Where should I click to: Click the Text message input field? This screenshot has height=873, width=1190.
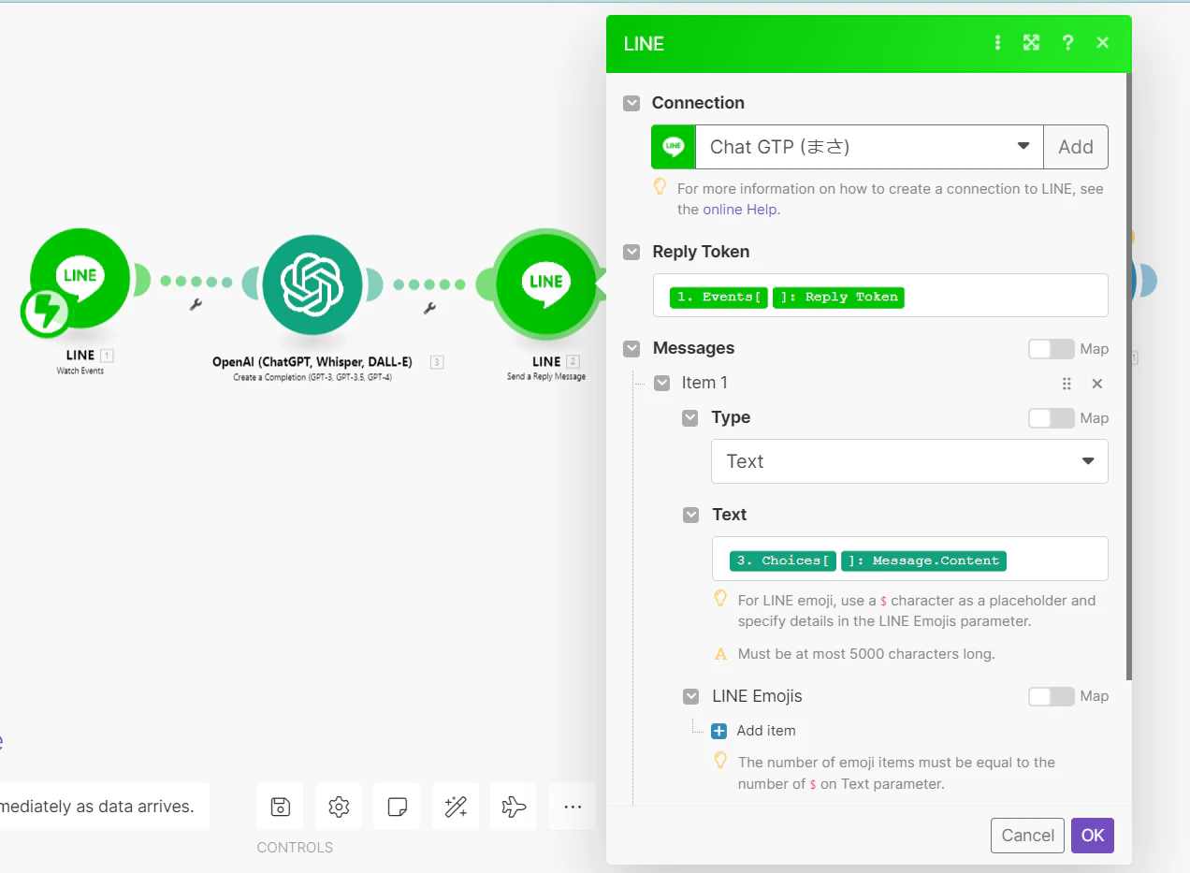(909, 559)
